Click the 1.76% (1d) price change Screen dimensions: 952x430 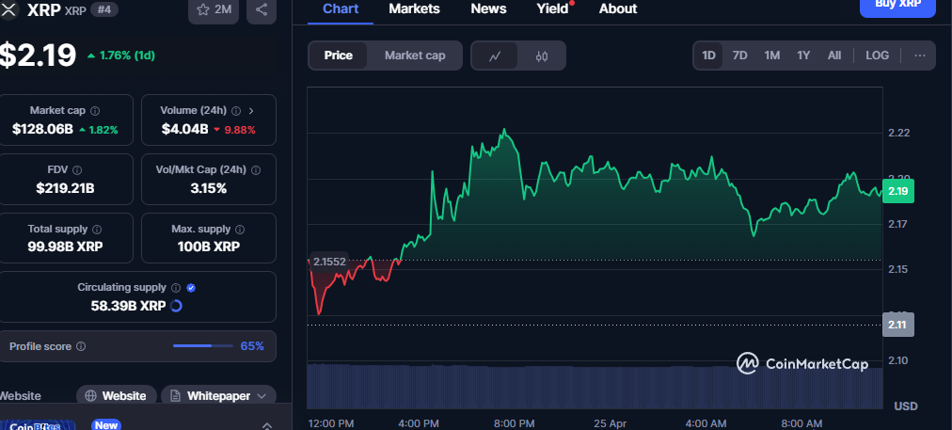coord(120,56)
